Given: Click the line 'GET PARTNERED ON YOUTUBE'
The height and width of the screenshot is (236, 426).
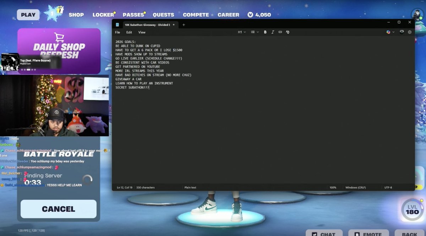Looking at the screenshot, I should pyautogui.click(x=138, y=67).
